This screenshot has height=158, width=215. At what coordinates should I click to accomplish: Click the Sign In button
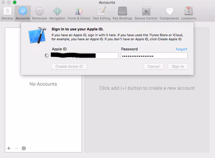(x=178, y=66)
